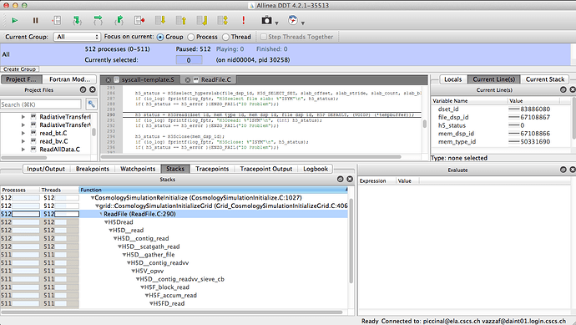Image resolution: width=576 pixels, height=325 pixels.
Task: Click the Up Stack Frame icon
Action: point(181,21)
